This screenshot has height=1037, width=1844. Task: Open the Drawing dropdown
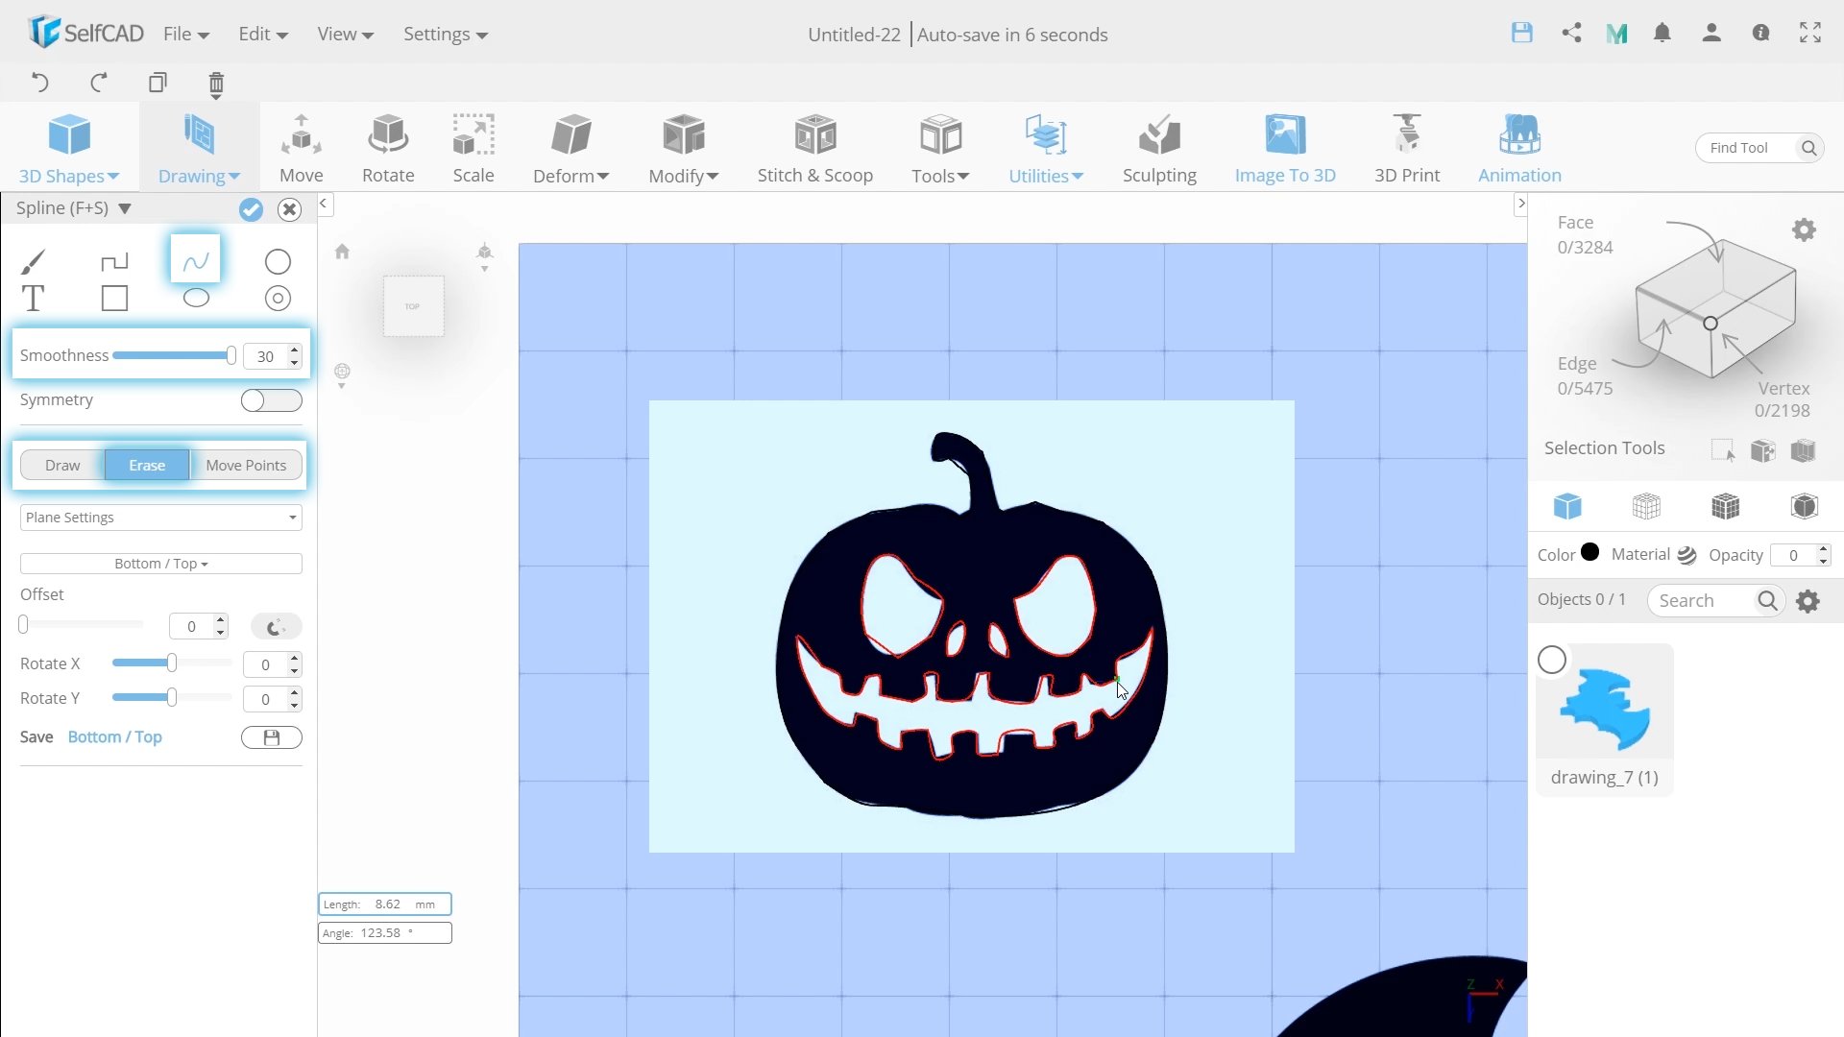tap(199, 149)
